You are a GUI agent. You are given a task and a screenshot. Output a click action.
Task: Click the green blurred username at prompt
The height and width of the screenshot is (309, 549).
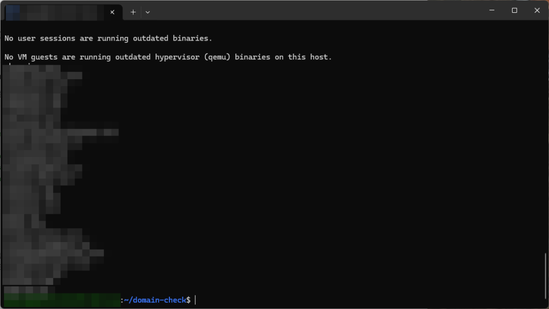click(x=62, y=300)
